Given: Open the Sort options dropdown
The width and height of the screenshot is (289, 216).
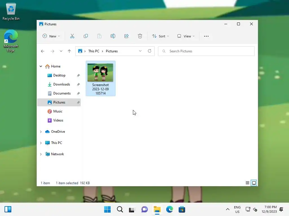Looking at the screenshot, I should coord(160,36).
